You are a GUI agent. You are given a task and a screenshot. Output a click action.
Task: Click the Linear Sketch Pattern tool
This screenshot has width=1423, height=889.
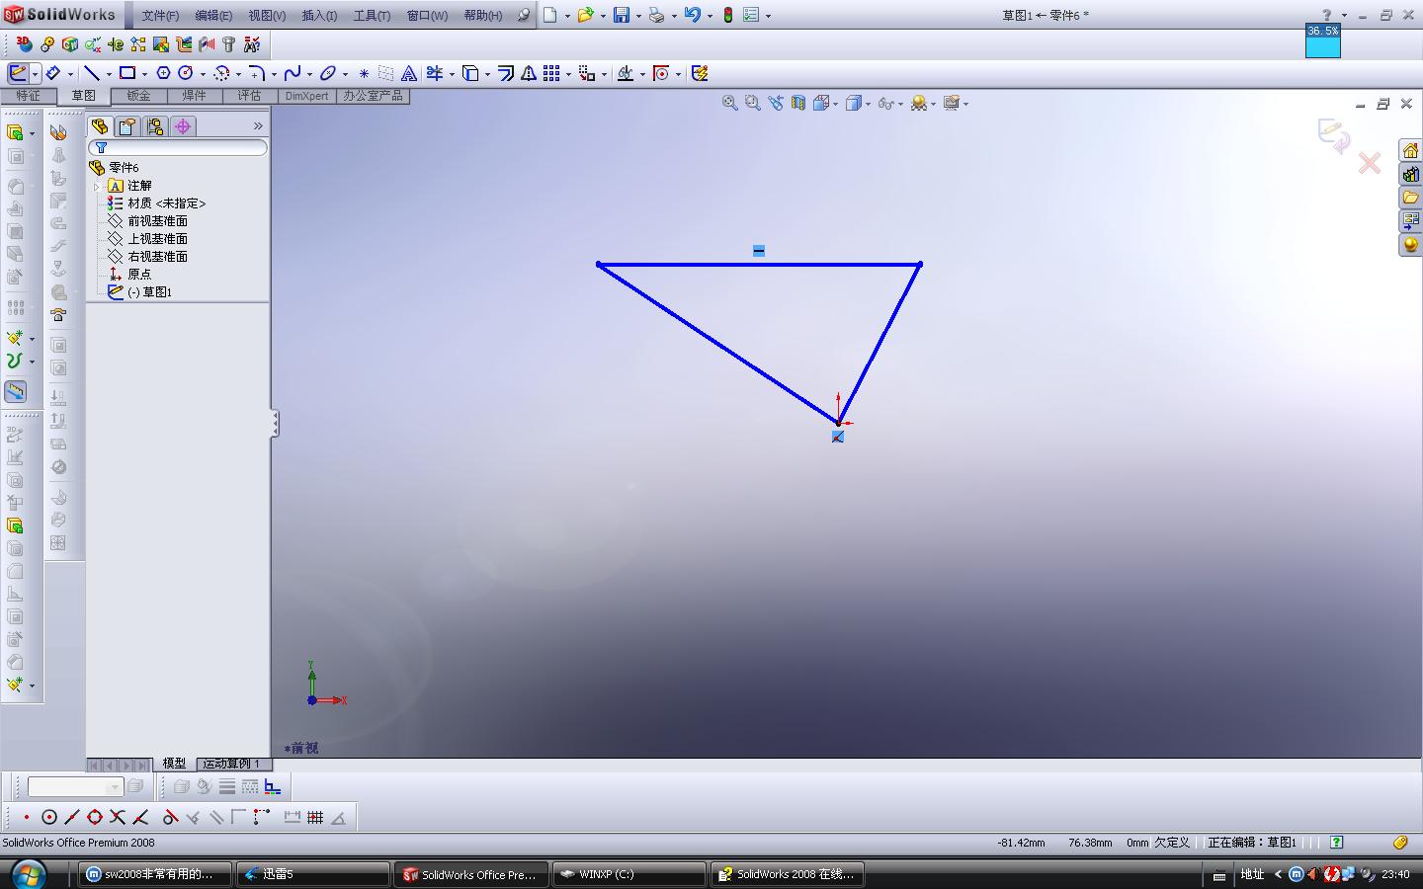click(551, 73)
